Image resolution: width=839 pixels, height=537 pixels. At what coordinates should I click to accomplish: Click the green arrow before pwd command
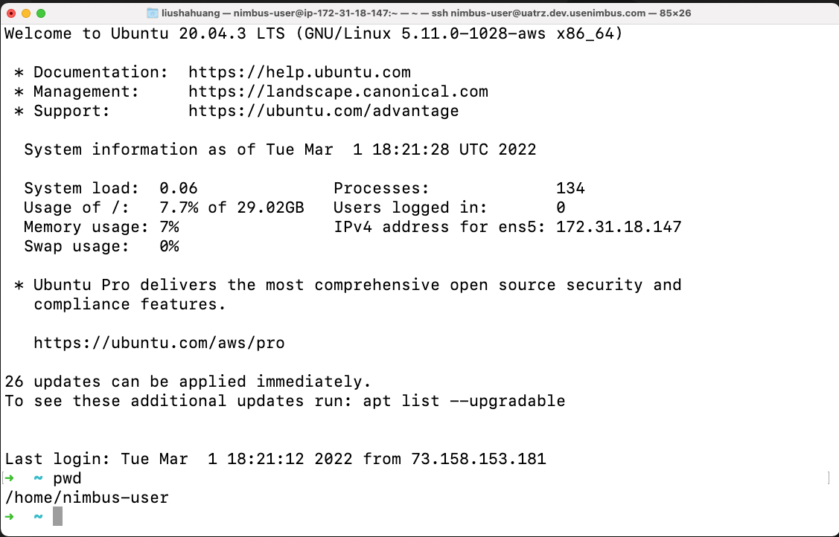coord(9,477)
